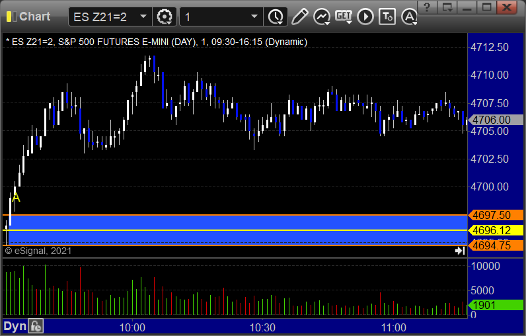Click the scroll-to-latest-bar arrow icon
The width and height of the screenshot is (526, 336).
coord(460,251)
